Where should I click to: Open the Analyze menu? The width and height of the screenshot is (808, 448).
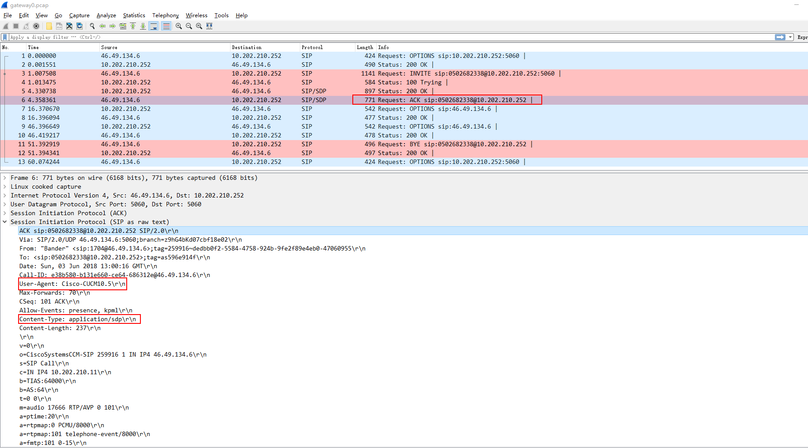106,15
